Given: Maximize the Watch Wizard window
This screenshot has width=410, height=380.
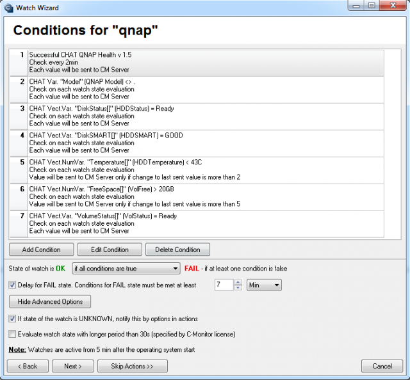Looking at the screenshot, I should [x=372, y=6].
